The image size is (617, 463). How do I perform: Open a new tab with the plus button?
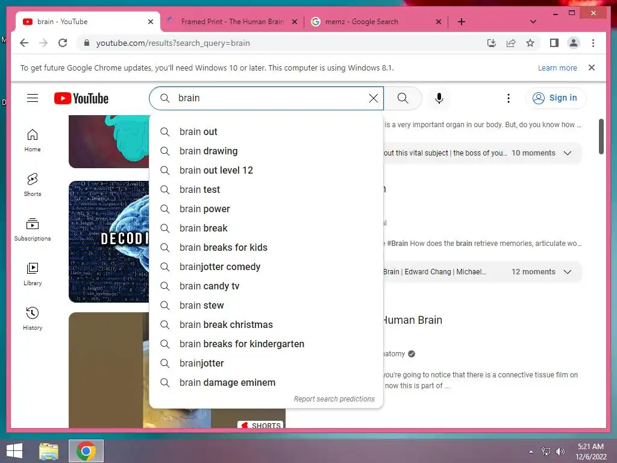462,22
